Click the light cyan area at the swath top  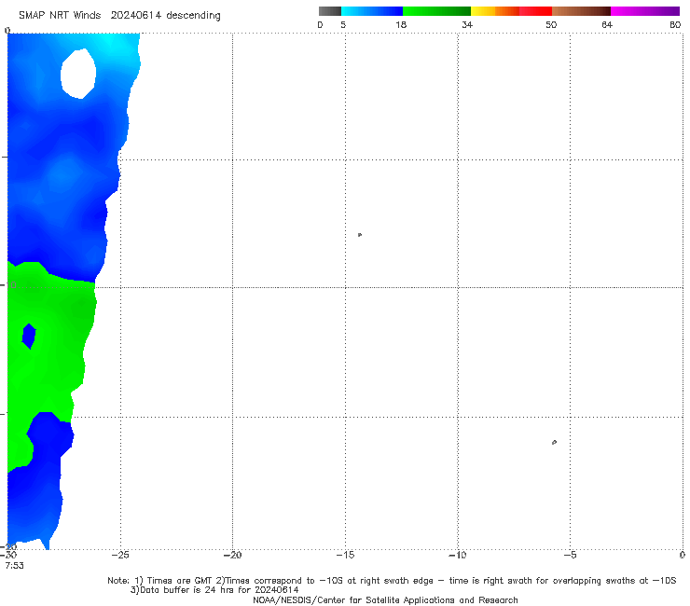110,44
